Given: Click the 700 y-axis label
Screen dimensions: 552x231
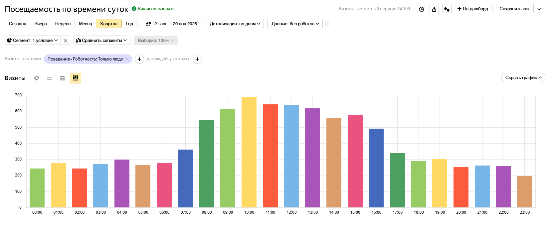Looking at the screenshot, I should [x=18, y=95].
